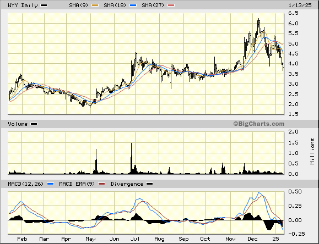Click the black Divergence legend swatch
Screen dimensions: 319x244
click(150, 184)
